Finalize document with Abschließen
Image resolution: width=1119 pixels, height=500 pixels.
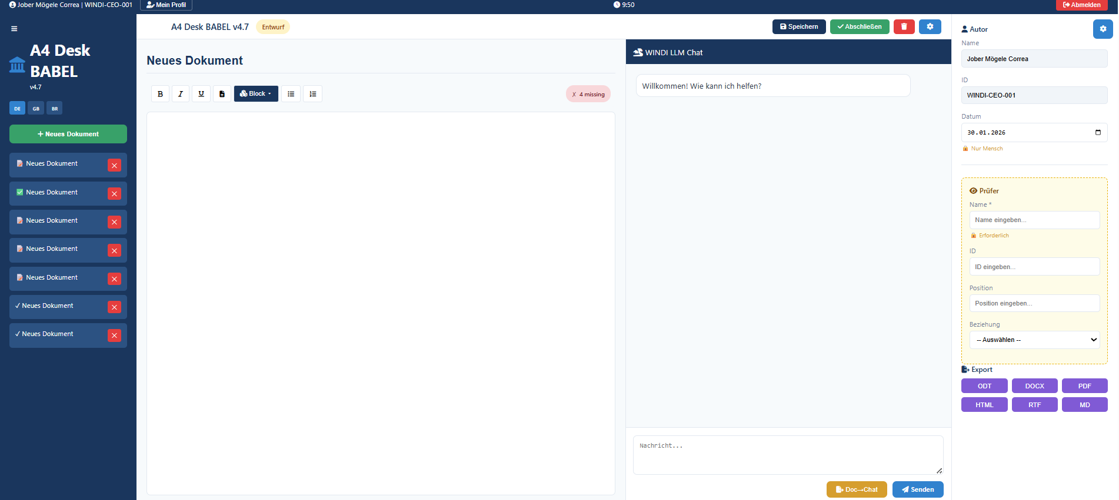(860, 26)
